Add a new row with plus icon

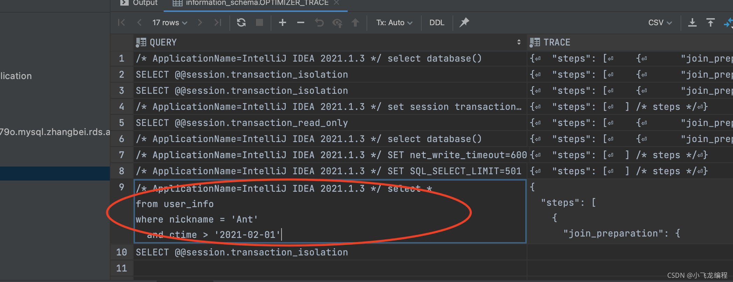pos(283,23)
